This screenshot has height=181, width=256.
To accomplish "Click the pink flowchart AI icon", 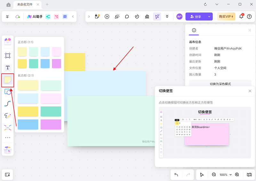I will tap(56, 17).
